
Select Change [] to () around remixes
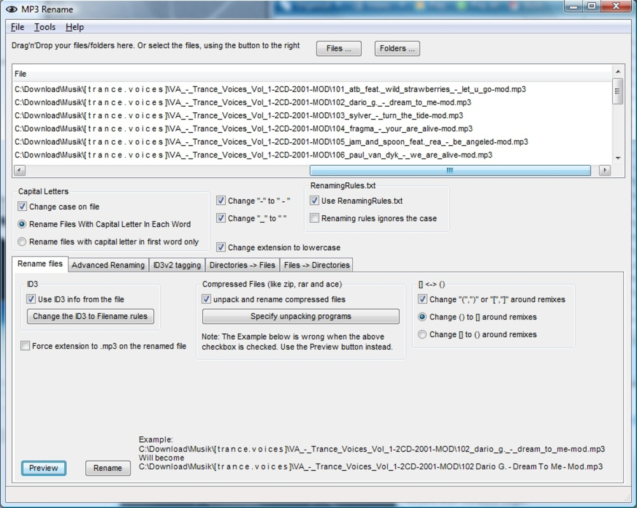click(x=423, y=335)
